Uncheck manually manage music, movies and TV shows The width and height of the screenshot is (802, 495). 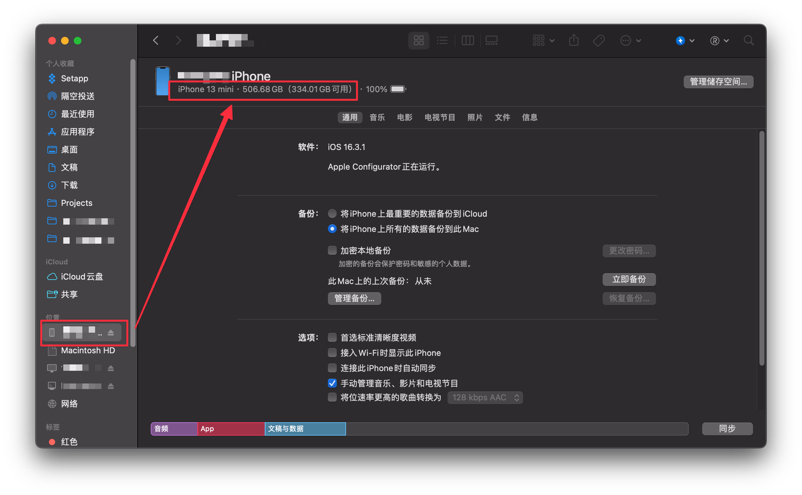[x=332, y=383]
